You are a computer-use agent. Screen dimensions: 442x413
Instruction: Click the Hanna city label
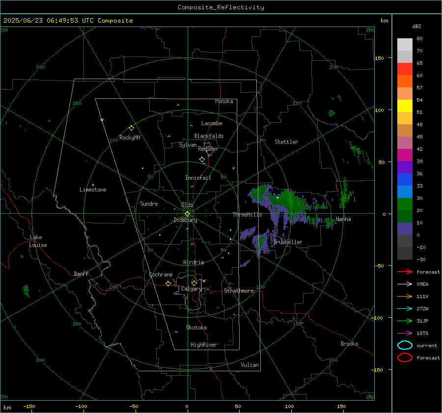(x=343, y=219)
